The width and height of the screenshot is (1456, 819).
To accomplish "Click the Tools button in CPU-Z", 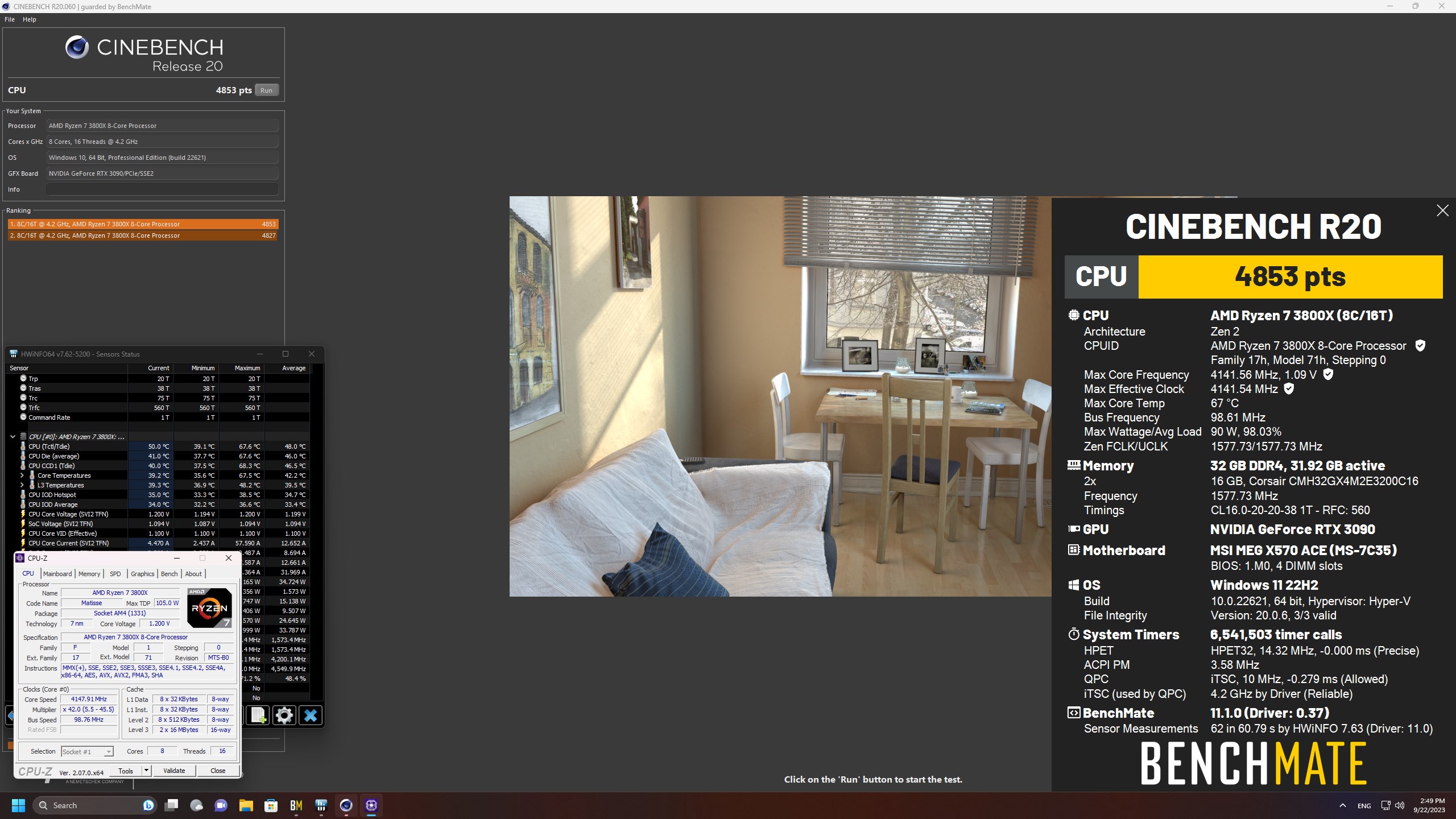I will click(126, 771).
